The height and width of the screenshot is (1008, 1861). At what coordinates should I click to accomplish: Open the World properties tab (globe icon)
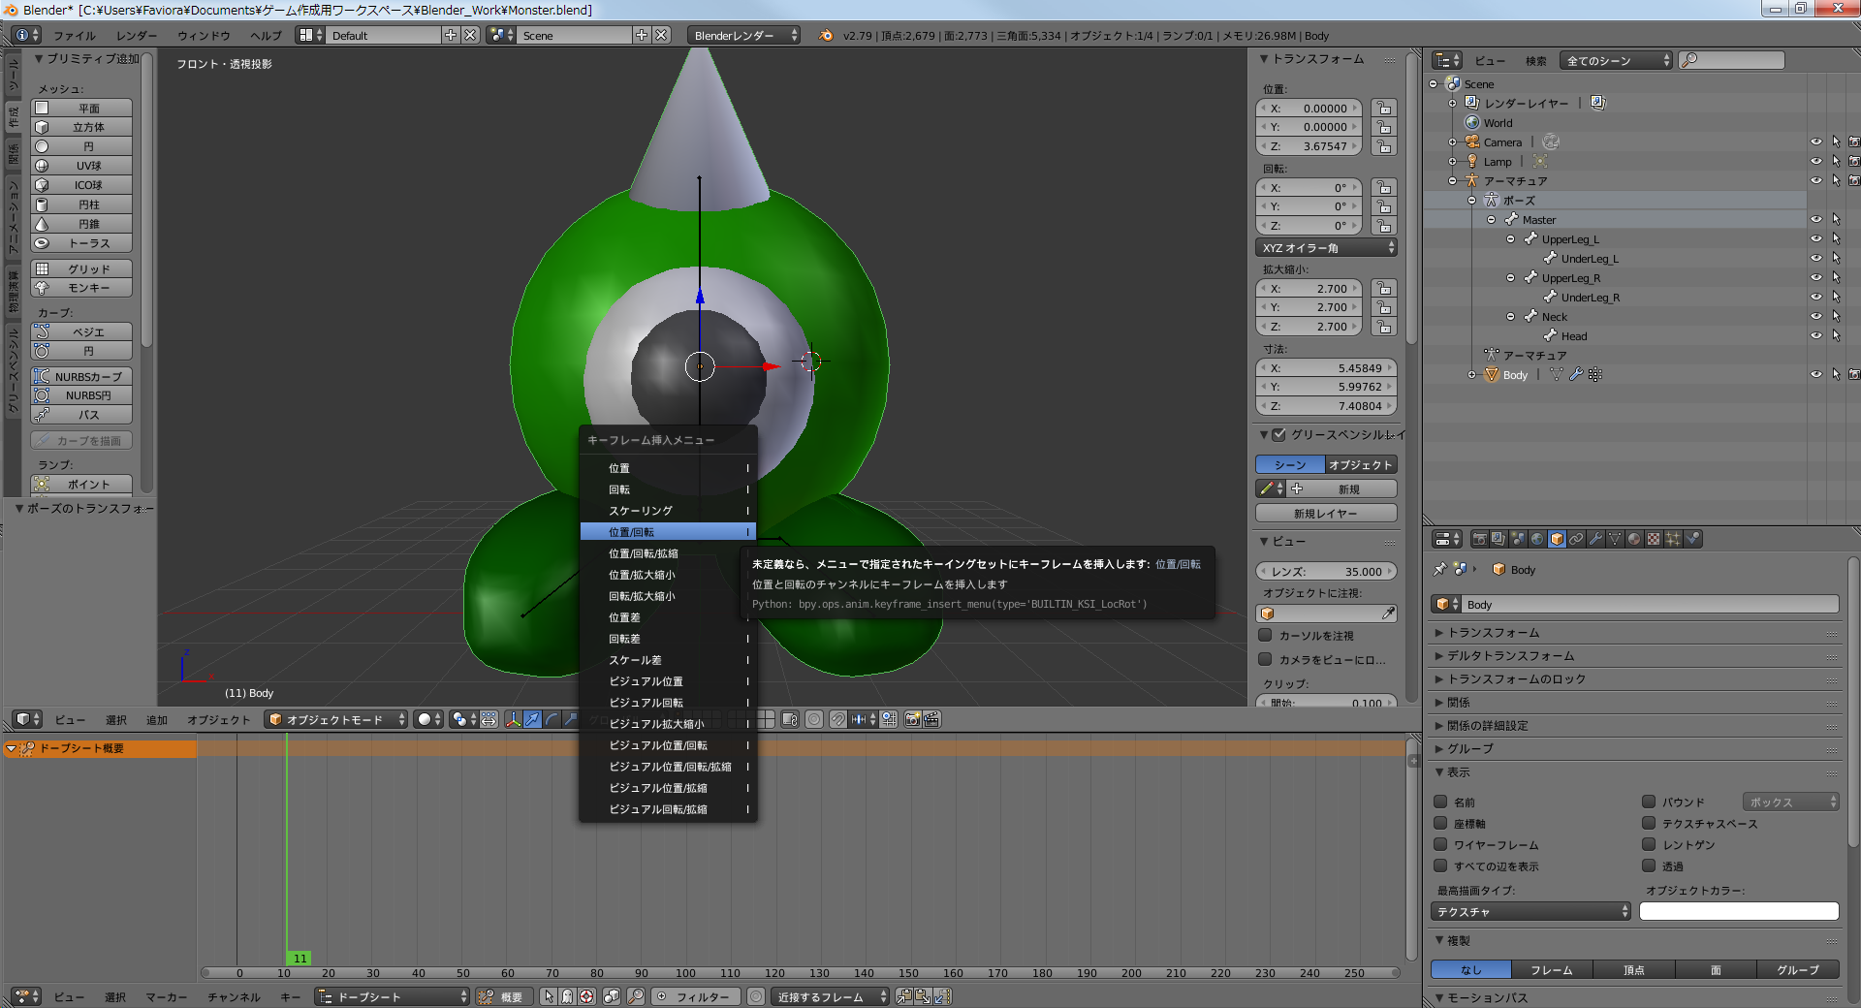1537,539
